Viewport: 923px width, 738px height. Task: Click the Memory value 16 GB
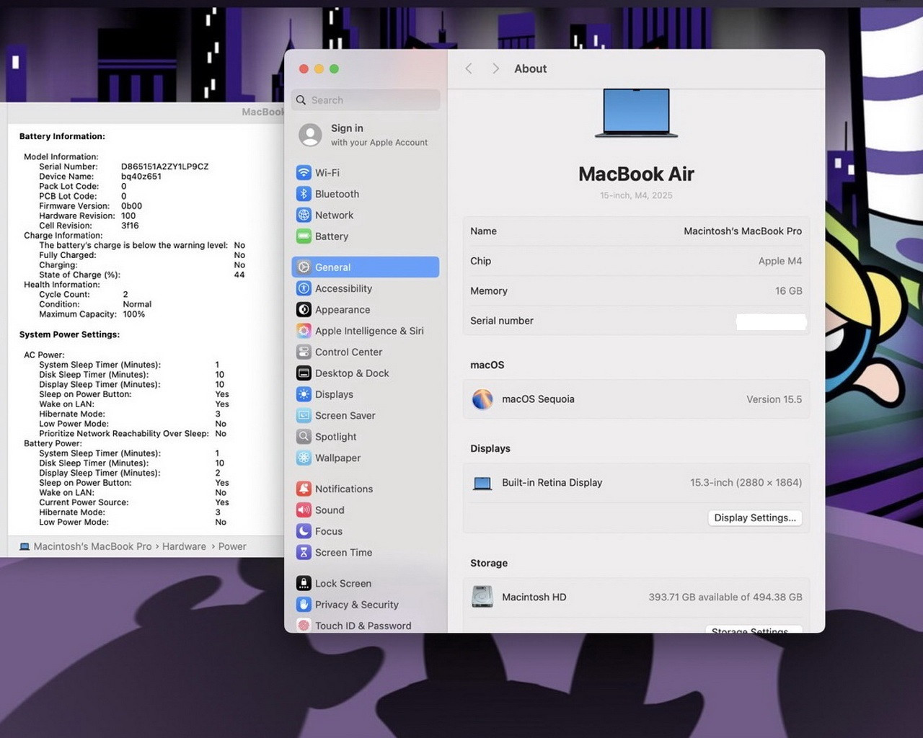[x=789, y=291]
